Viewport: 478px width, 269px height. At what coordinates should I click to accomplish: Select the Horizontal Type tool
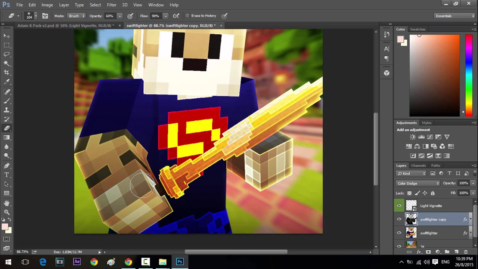(7, 175)
